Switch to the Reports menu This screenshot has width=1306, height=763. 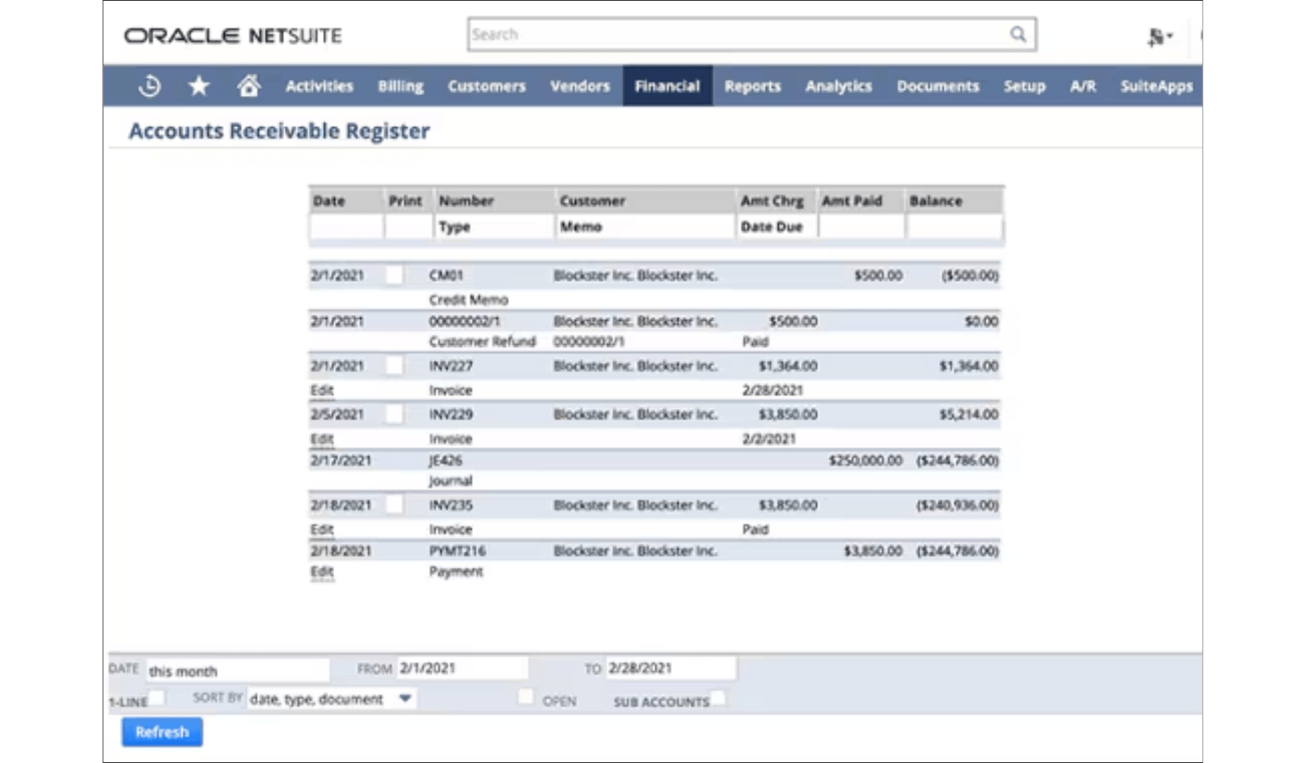tap(753, 85)
